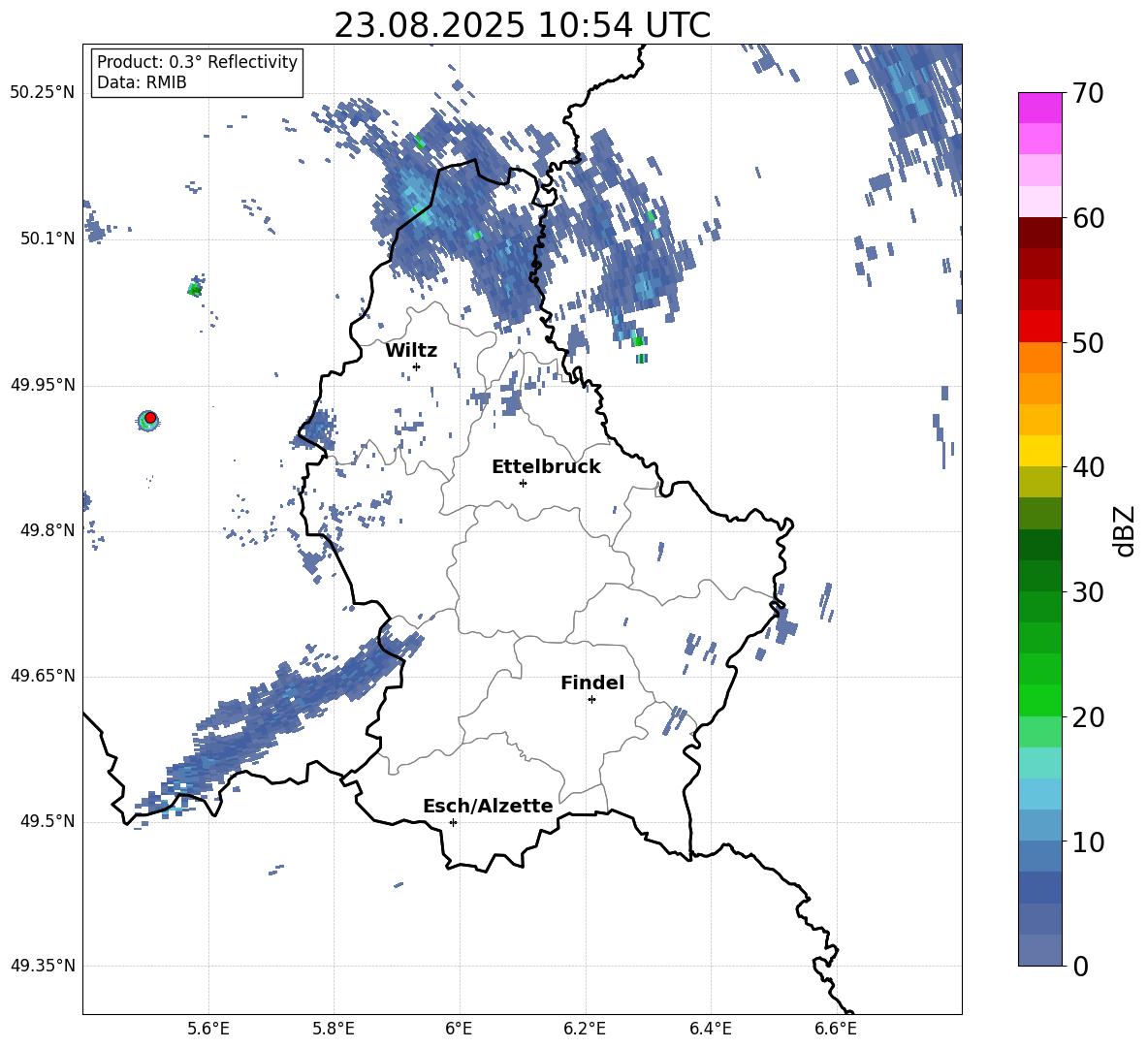
Task: Click the 20 tick on the colorbar
Action: click(1088, 717)
